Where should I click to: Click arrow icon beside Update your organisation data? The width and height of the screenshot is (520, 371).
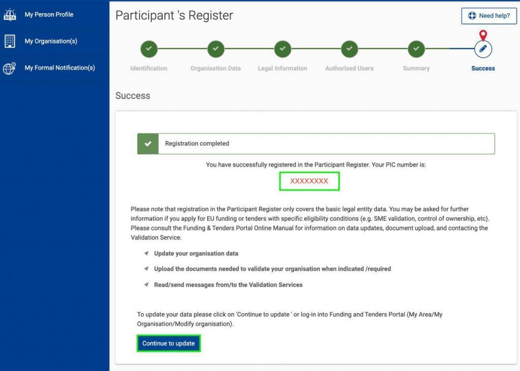coord(146,253)
